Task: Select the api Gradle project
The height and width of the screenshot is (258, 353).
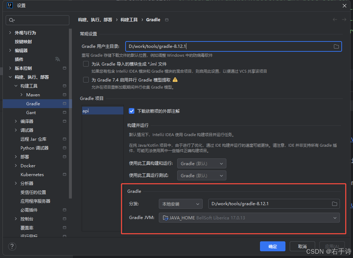Action: click(x=103, y=111)
